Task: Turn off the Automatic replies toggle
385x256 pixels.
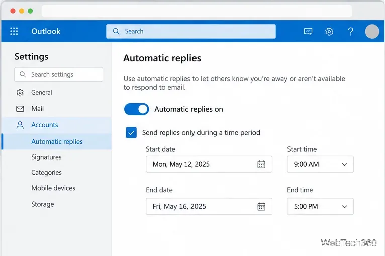Action: point(137,109)
